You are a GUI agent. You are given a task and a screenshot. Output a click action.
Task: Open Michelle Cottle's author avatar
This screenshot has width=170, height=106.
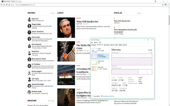coord(29,92)
